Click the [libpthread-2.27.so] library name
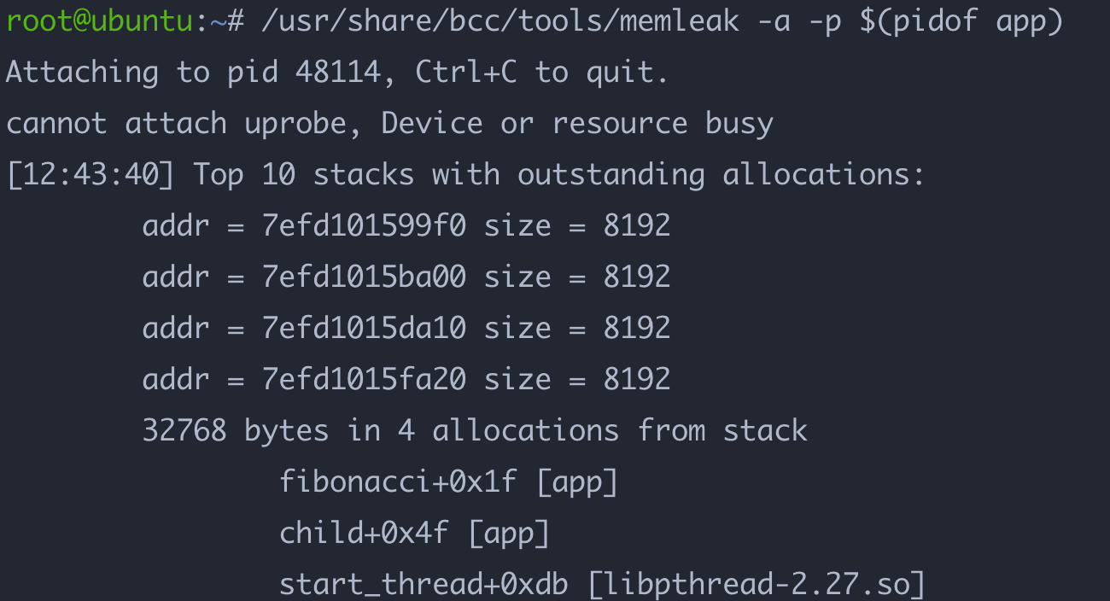 coord(757,585)
